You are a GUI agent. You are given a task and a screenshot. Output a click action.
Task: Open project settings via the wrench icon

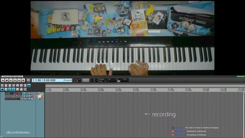(14, 85)
